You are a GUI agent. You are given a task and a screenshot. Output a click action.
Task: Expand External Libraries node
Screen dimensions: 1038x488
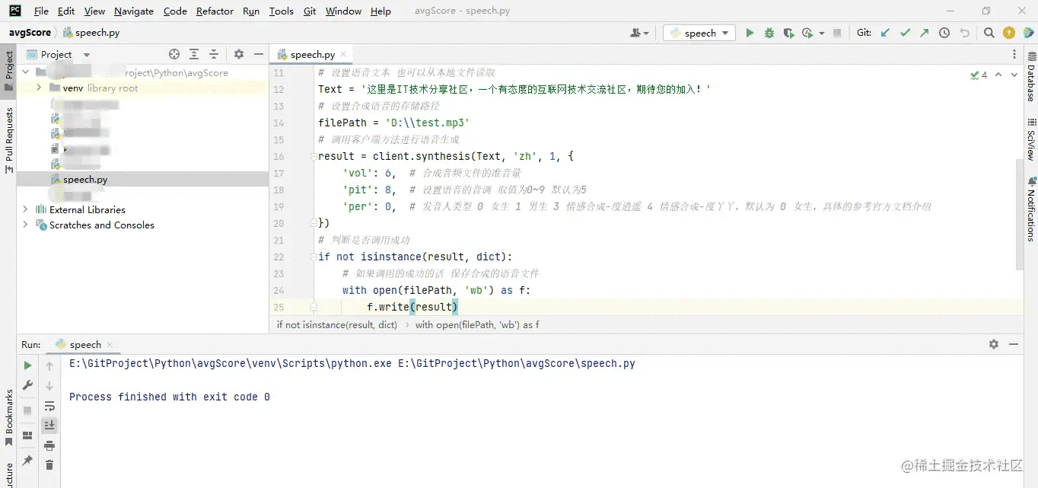(x=25, y=209)
